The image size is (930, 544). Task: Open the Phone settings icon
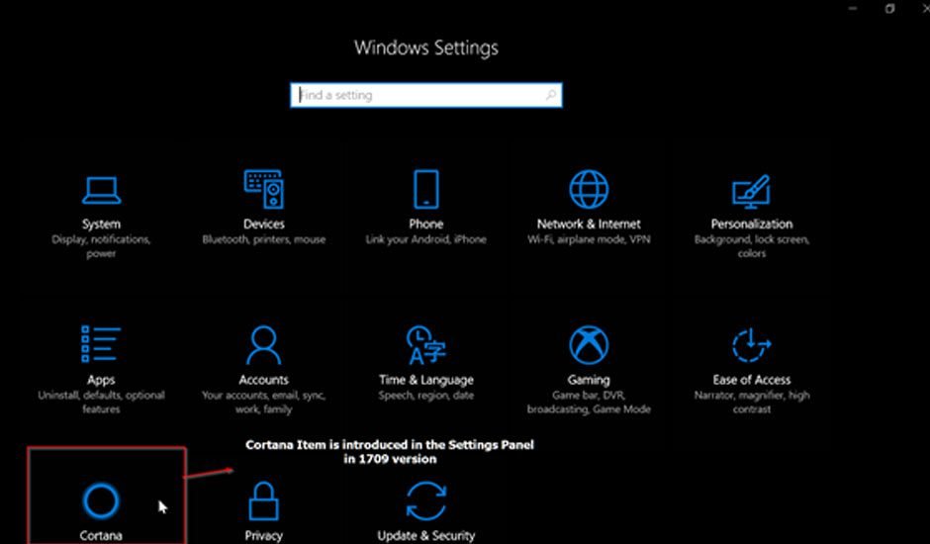425,189
